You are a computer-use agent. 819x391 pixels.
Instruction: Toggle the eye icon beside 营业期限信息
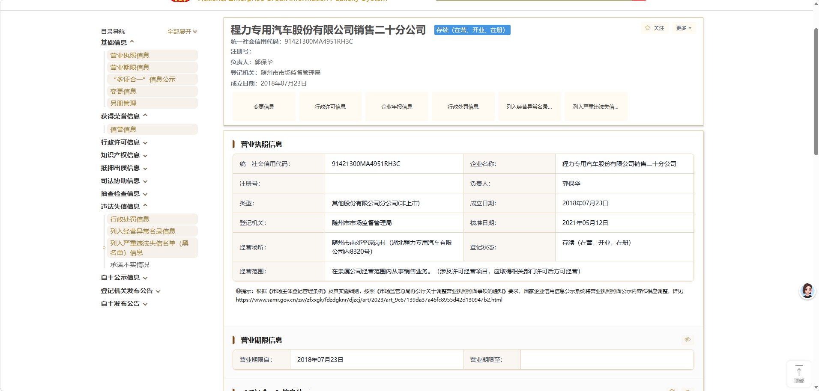(687, 340)
